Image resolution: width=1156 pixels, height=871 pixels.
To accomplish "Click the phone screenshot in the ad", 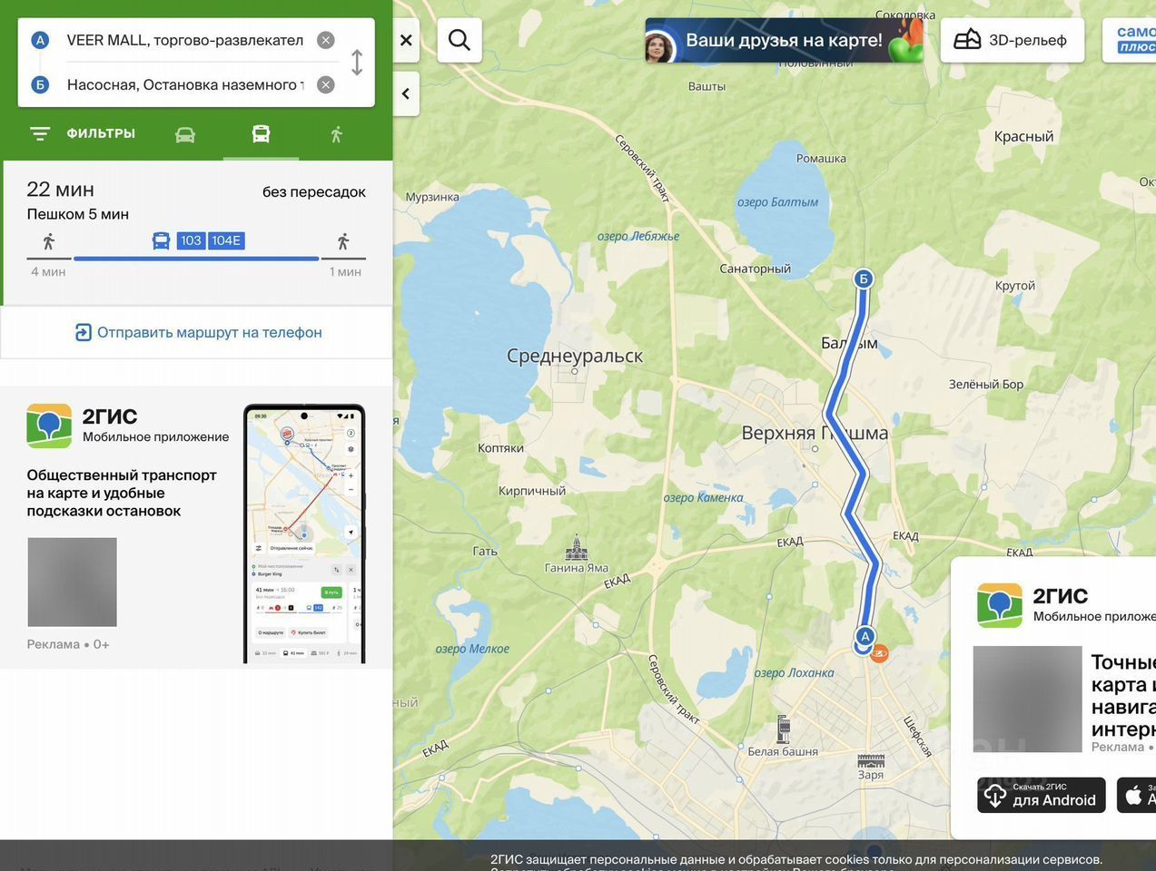I will (x=304, y=533).
